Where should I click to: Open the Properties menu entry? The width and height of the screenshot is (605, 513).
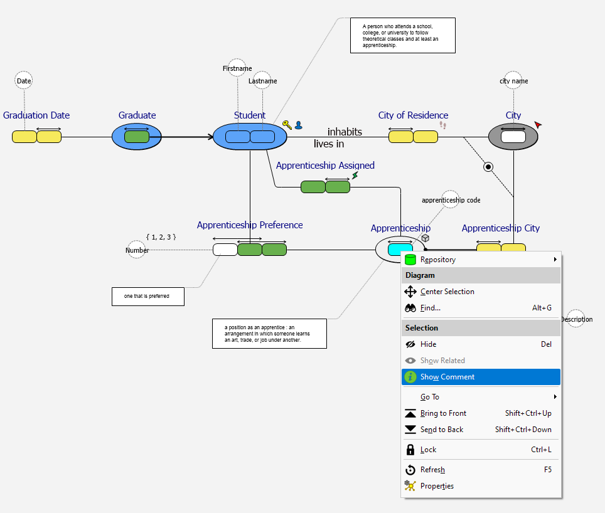pyautogui.click(x=437, y=486)
